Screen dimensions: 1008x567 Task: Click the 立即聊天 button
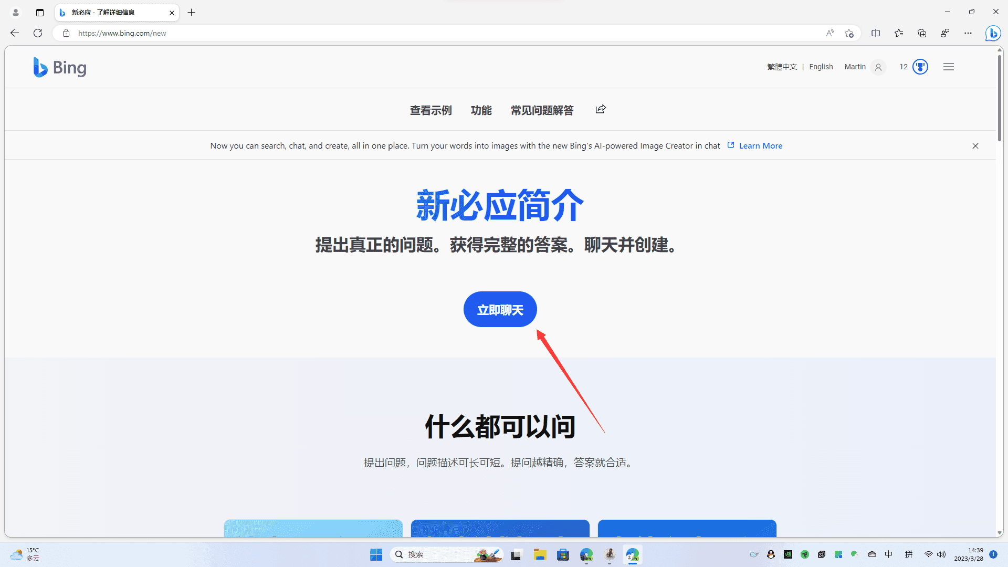pos(500,309)
